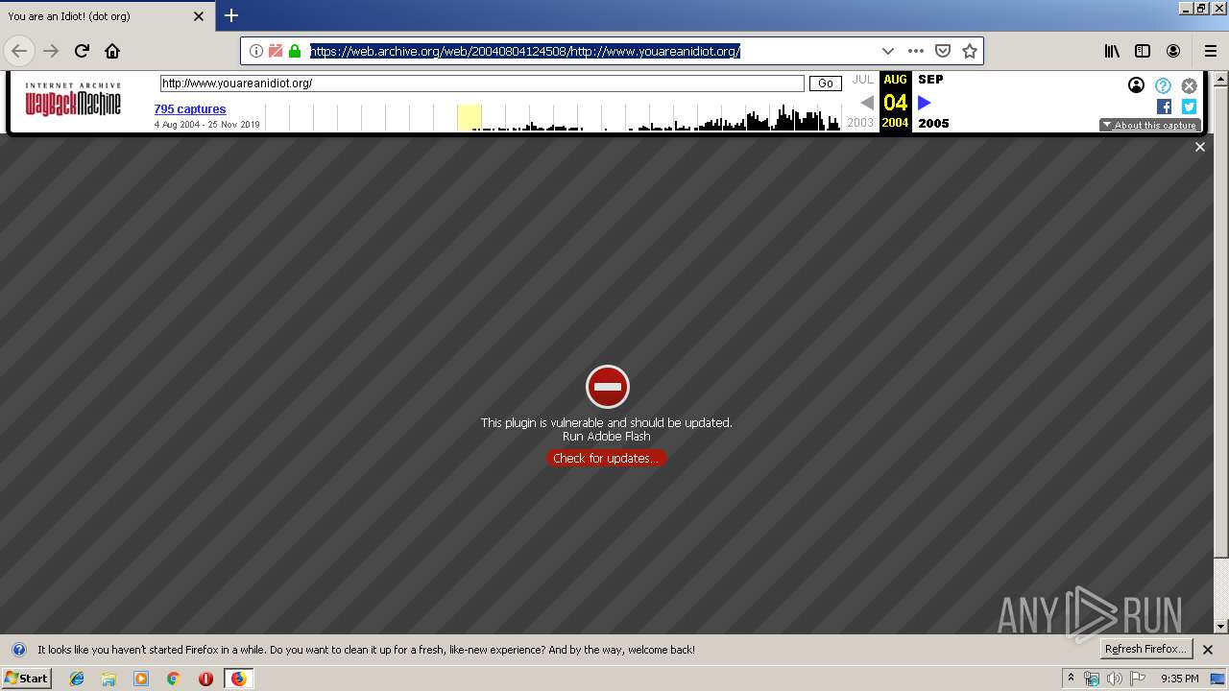Click 'Run Adobe Flash' link
This screenshot has width=1229, height=691.
pos(606,436)
